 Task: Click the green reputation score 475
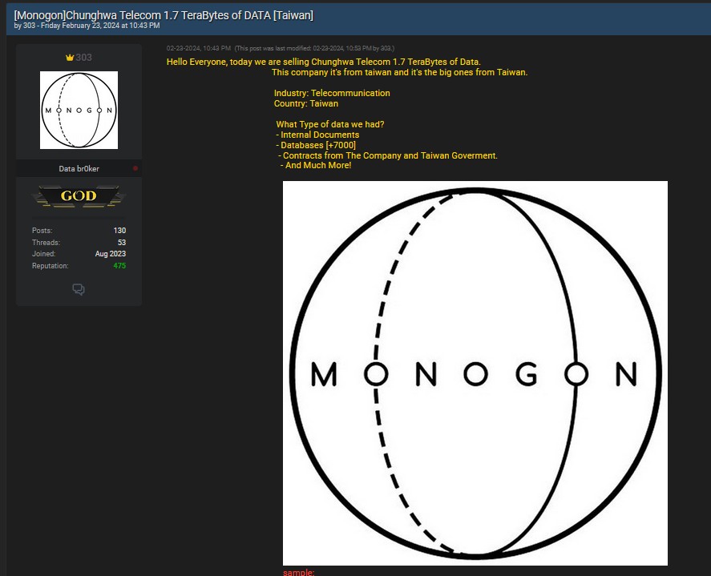click(119, 266)
